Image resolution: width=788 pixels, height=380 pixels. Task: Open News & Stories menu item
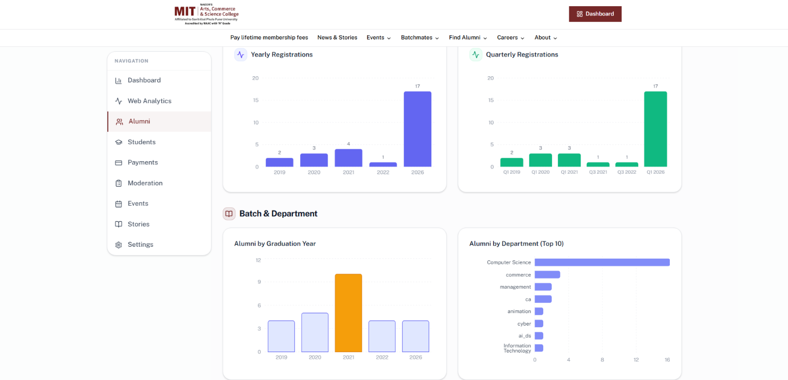pos(337,37)
